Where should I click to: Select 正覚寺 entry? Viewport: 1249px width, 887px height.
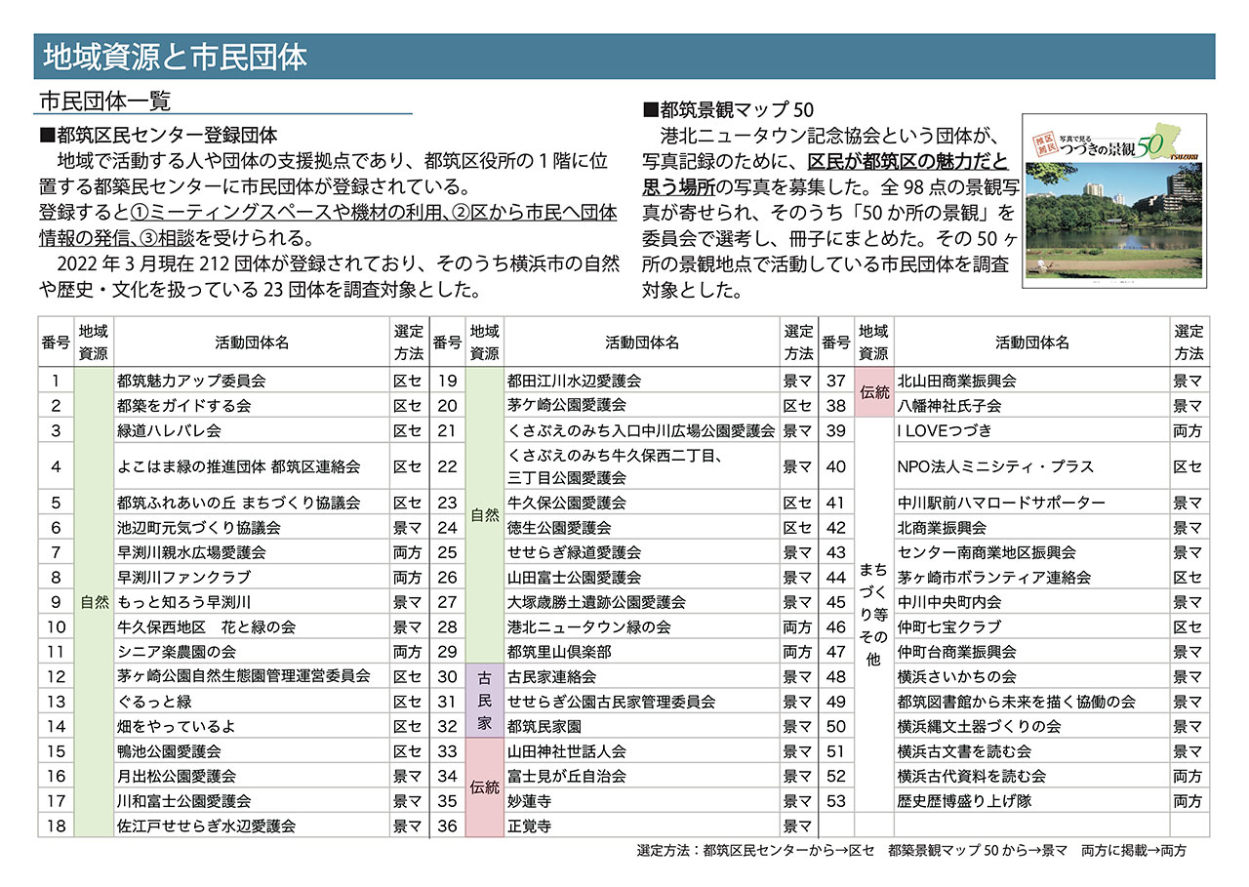tap(530, 826)
